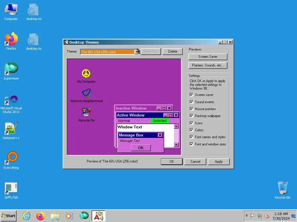Click the Cancel button
297x222 pixels.
(x=195, y=162)
